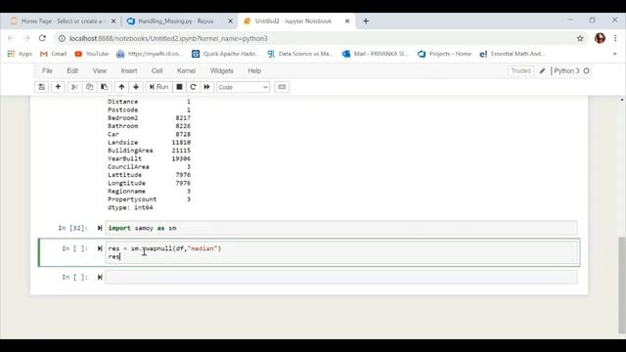Click the Trusted notebook indicator
The image size is (626, 352).
click(x=520, y=70)
